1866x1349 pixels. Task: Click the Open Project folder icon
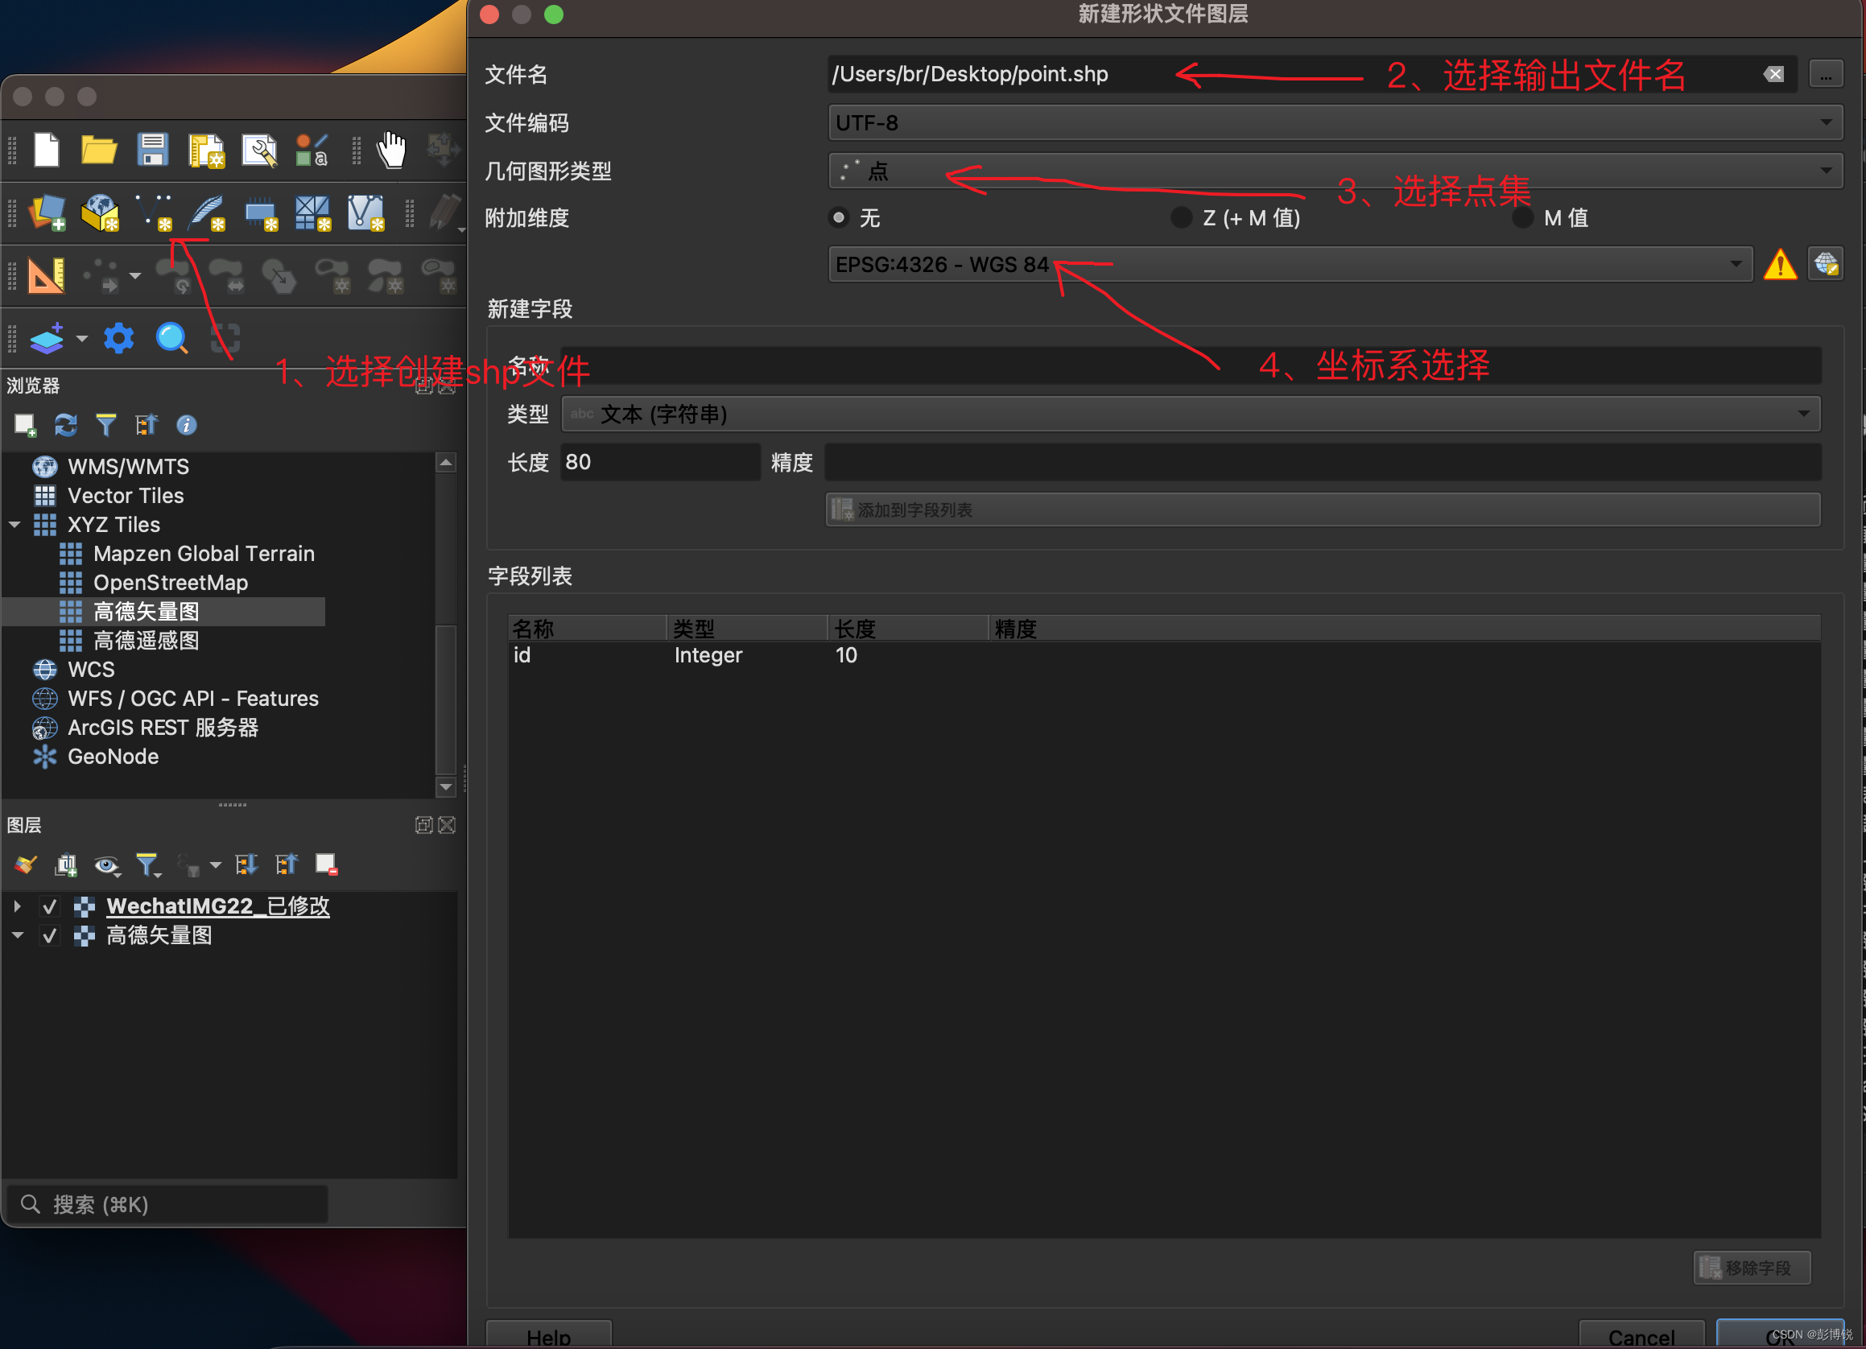click(99, 150)
